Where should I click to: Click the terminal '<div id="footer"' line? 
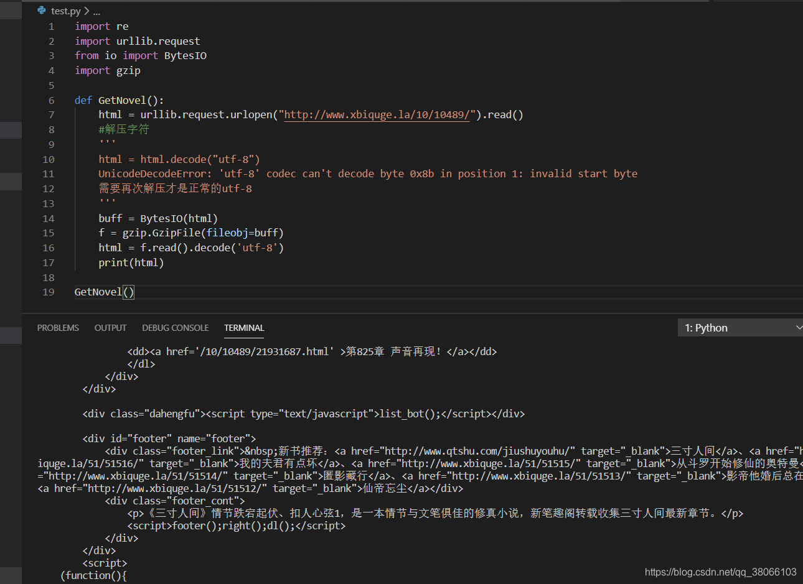(169, 438)
